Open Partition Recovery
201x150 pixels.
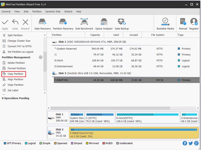tap(63, 24)
